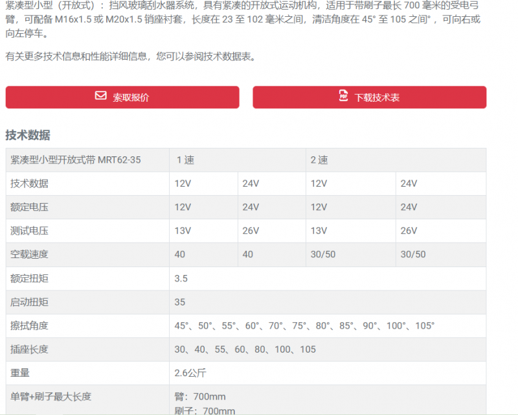Click the 臂：700mm text
Viewport: 518px width, 415px height.
click(200, 396)
